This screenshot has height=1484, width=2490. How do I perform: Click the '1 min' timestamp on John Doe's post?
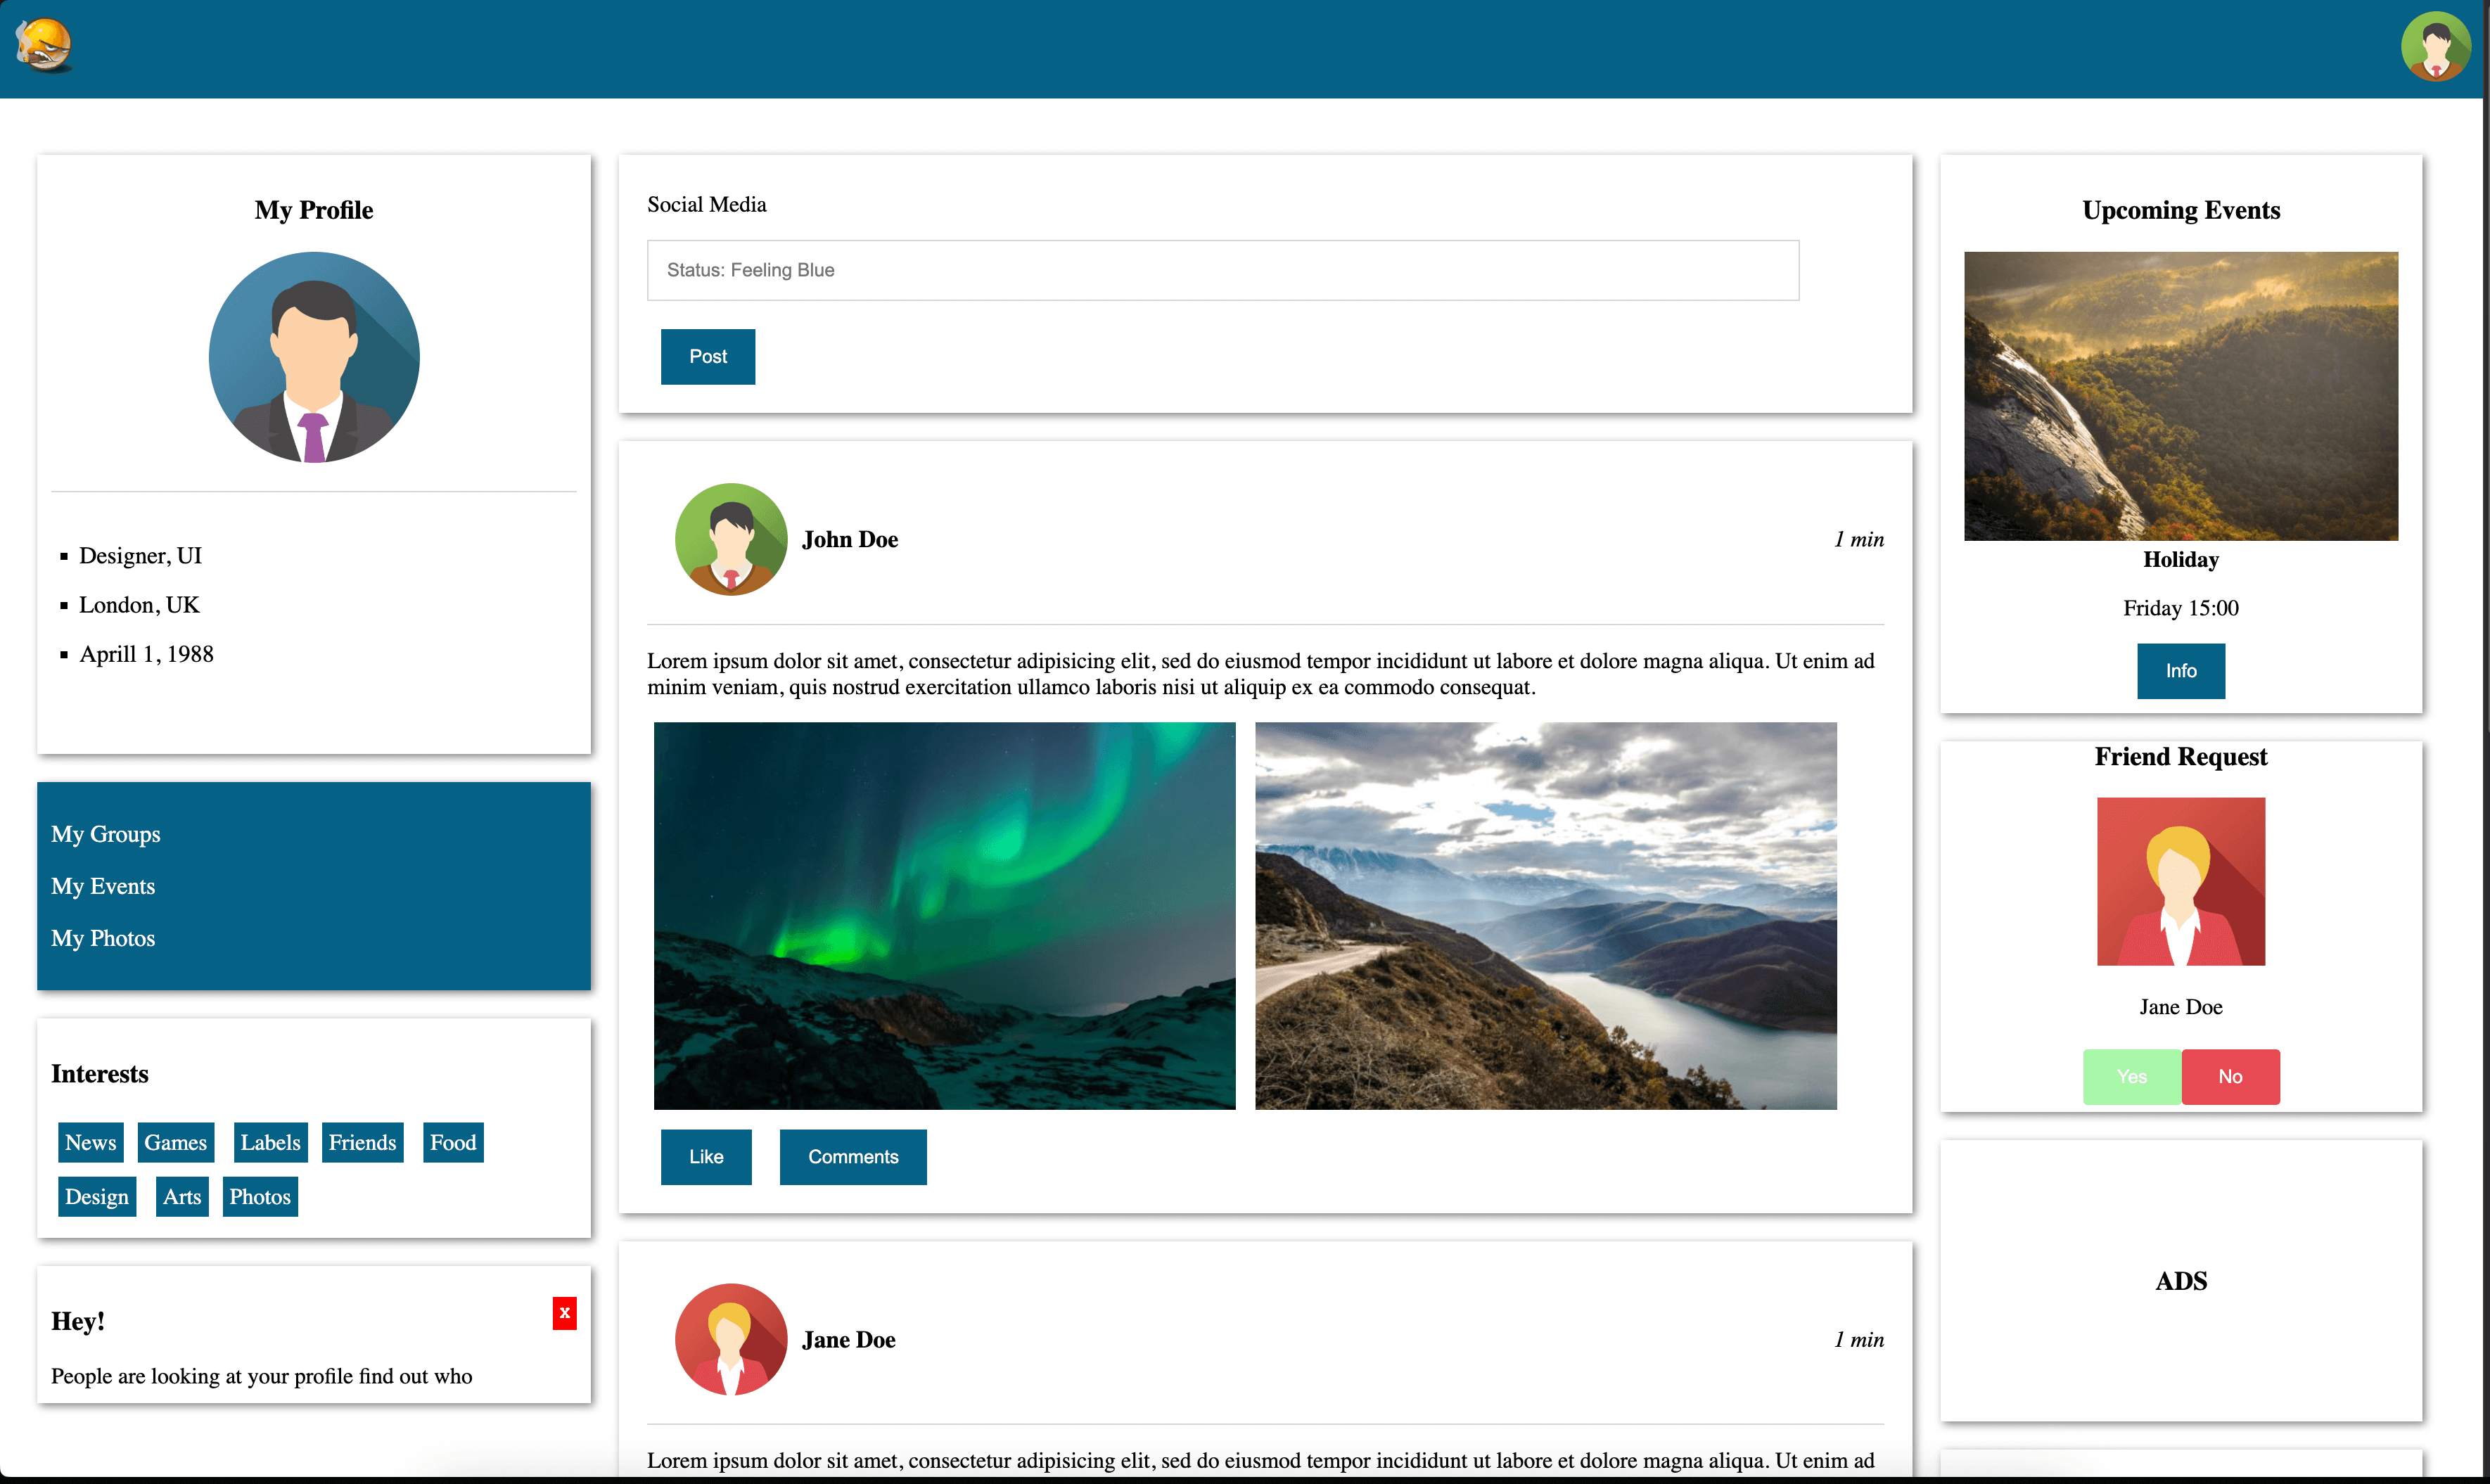tap(1859, 540)
